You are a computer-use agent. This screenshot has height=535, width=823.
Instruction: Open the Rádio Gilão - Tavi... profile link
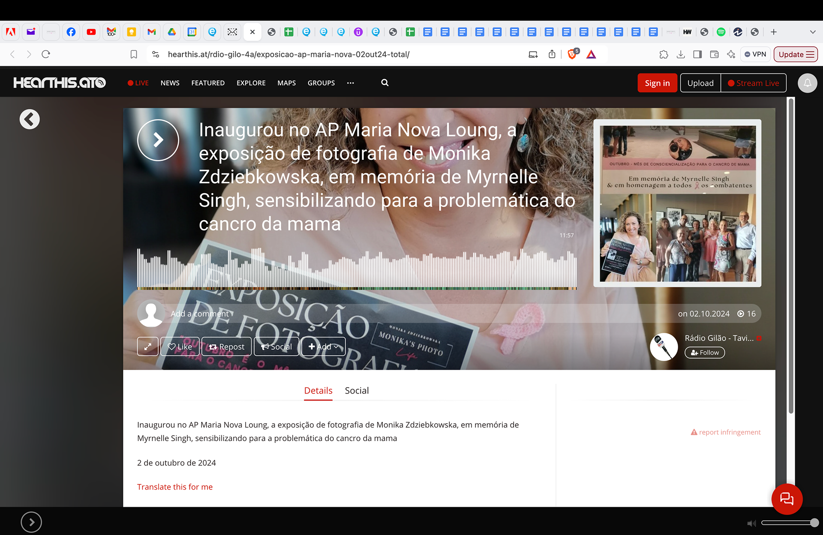coord(719,338)
